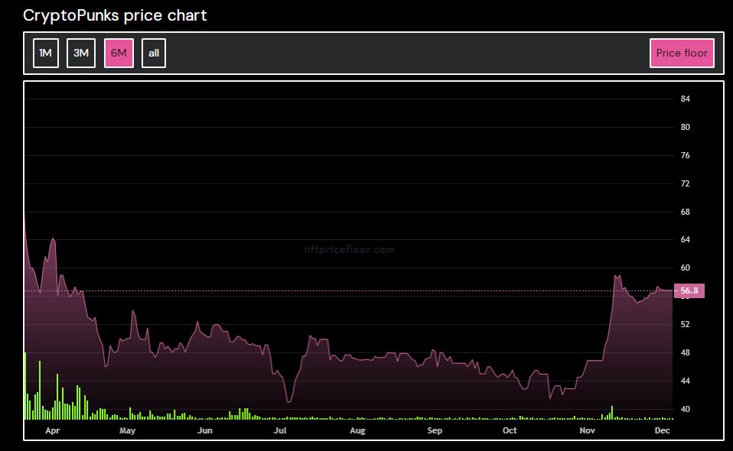Click the 40 value on y-axis
Screen dimensions: 733x451
[x=685, y=410]
